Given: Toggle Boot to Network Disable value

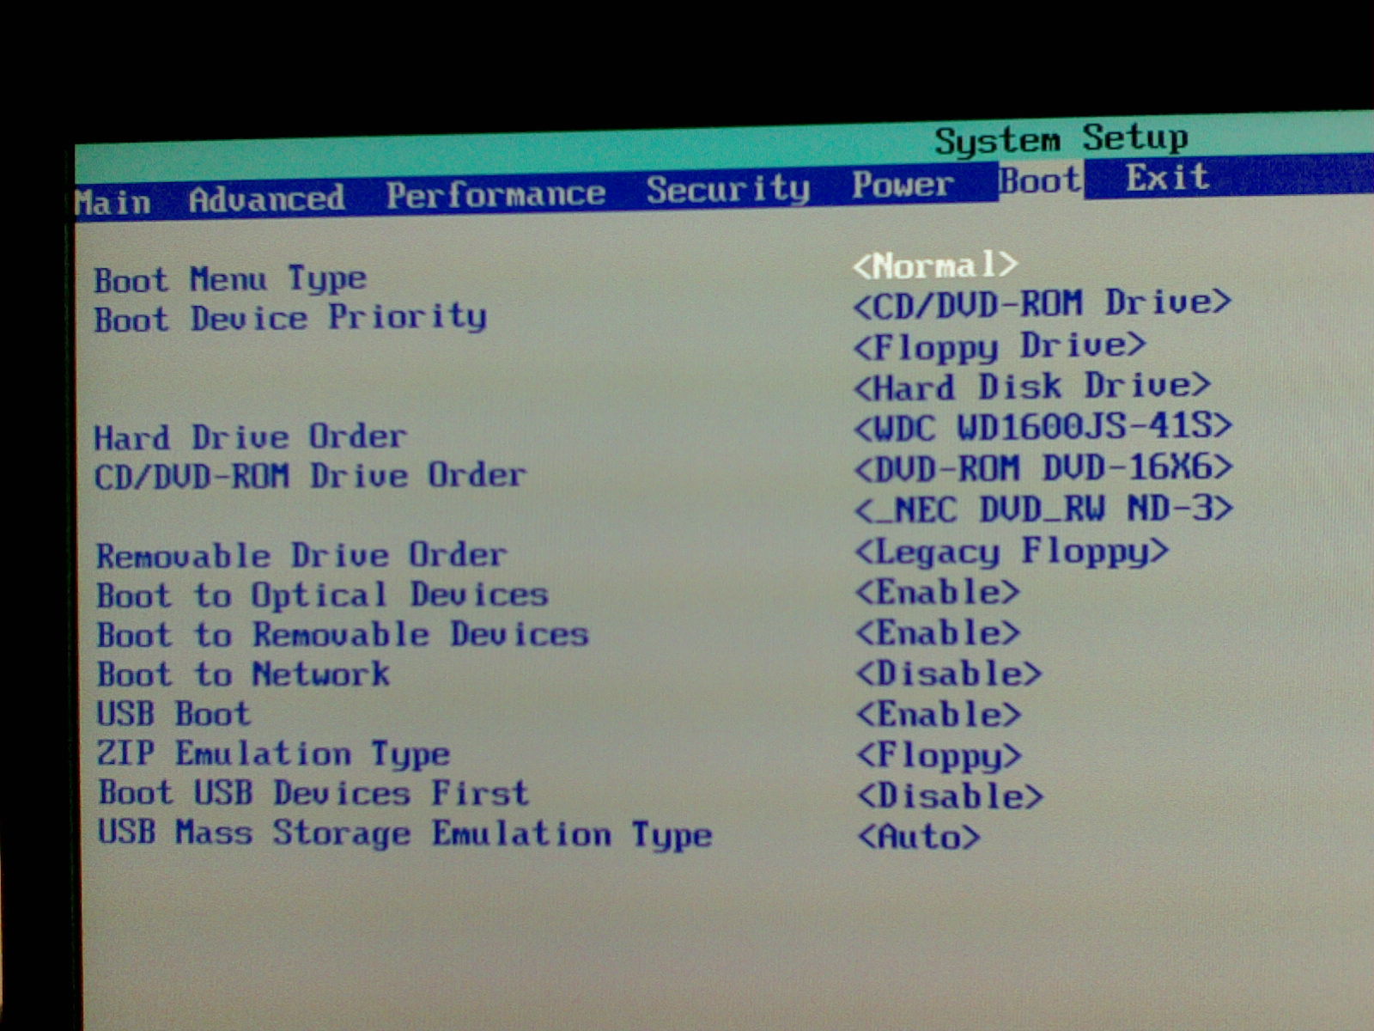Looking at the screenshot, I should click(x=949, y=674).
